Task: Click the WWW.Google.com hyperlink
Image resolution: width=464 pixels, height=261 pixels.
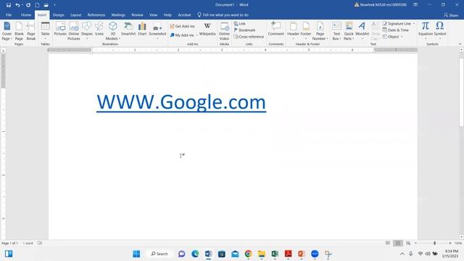Action: [181, 102]
